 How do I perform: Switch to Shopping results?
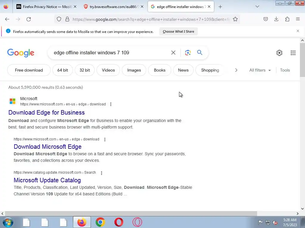(x=210, y=70)
